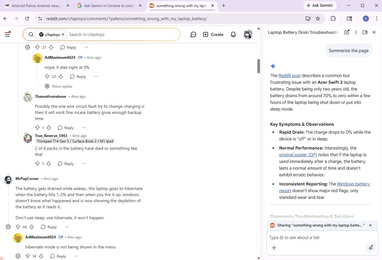This screenshot has width=382, height=260.
Task: Upvote AdMaximum6024's 'nope, it dies' comment
Action: (x=47, y=76)
